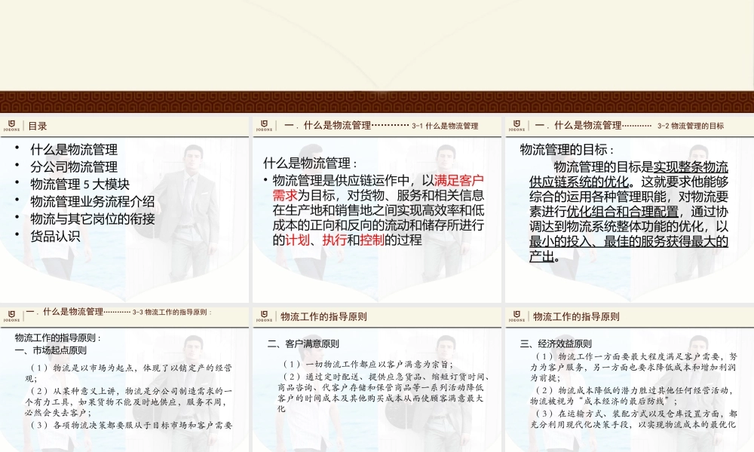Click item '(3) 各项物流决策都要服从于目标市场'
Screen dimensions: 754x452
point(131,425)
